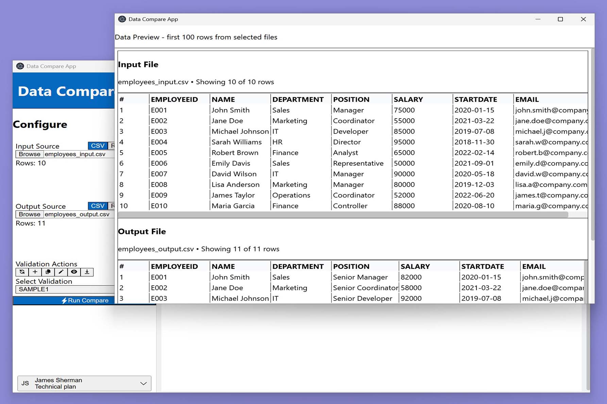Download the validation results
Screen dimensions: 607x404
pos(87,272)
